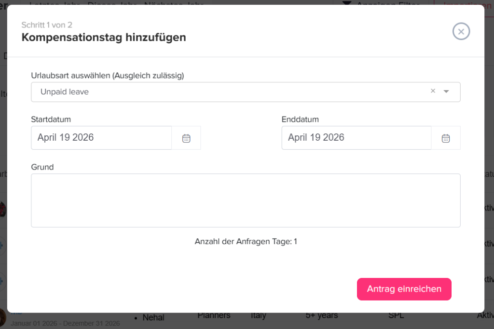Open the Startdatum calendar picker icon
Viewport: 494px width, 329px height.
tap(186, 138)
